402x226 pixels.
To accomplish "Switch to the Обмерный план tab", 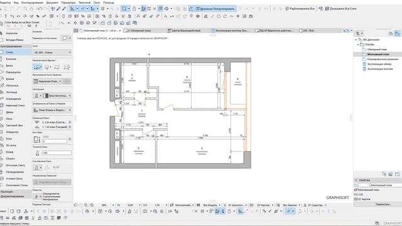I will [x=144, y=31].
